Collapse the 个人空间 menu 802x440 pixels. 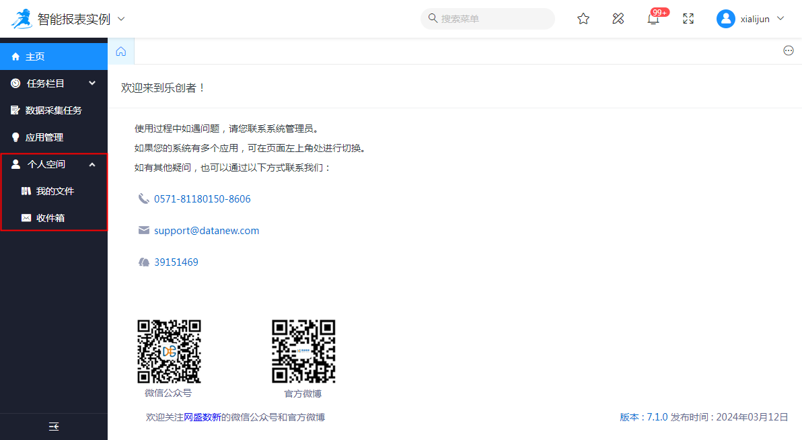[x=54, y=164]
